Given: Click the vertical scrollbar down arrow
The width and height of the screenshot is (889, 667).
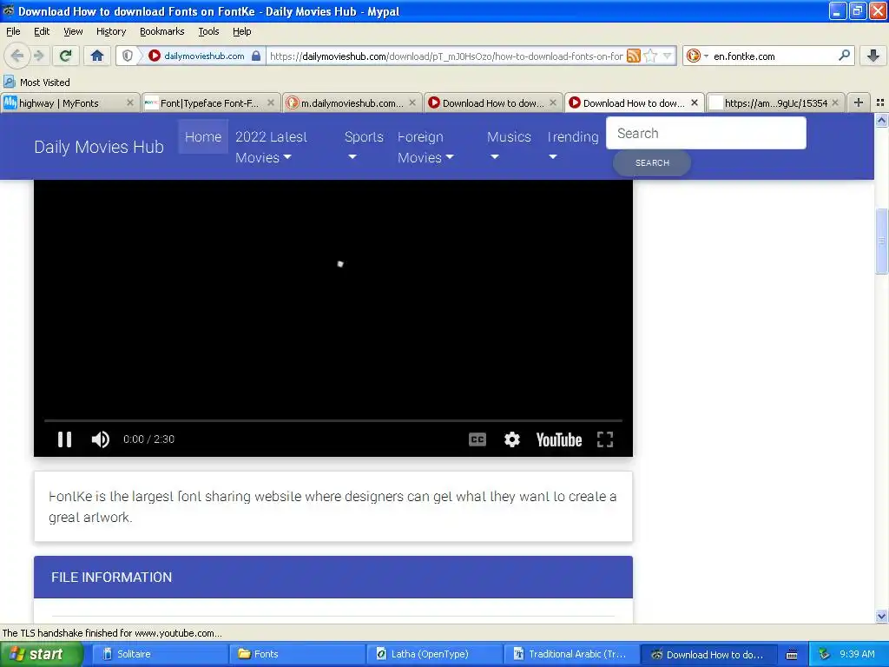Looking at the screenshot, I should pos(881,616).
